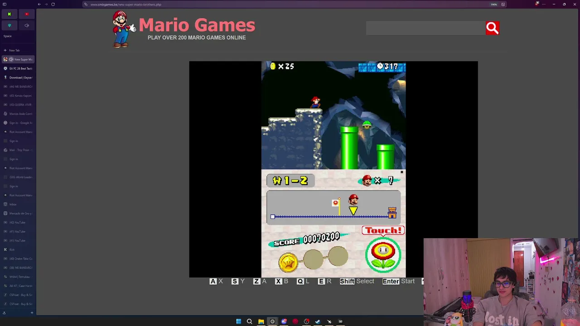Click the teal pinned tab icon in sidebar

(x=9, y=25)
